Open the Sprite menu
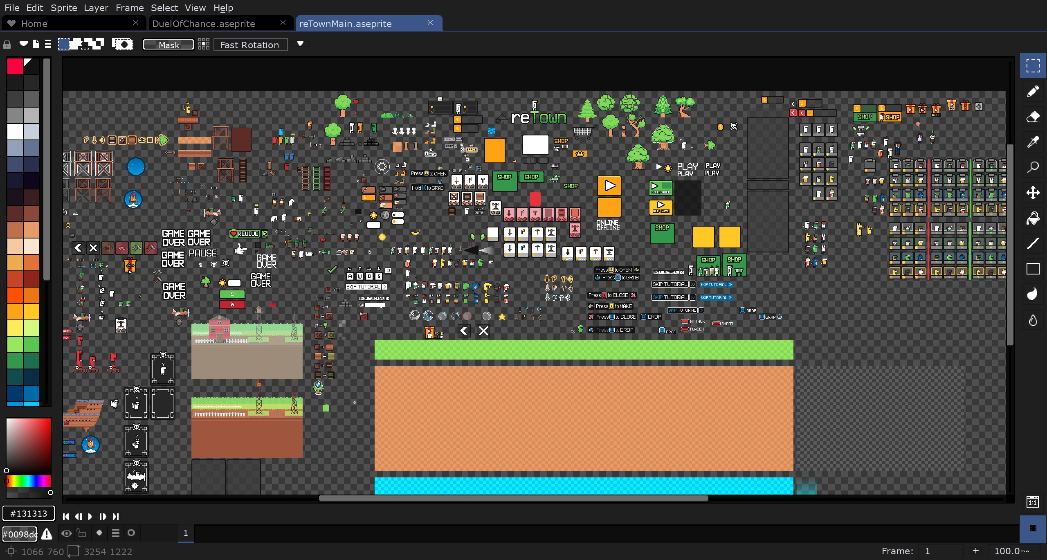 64,8
